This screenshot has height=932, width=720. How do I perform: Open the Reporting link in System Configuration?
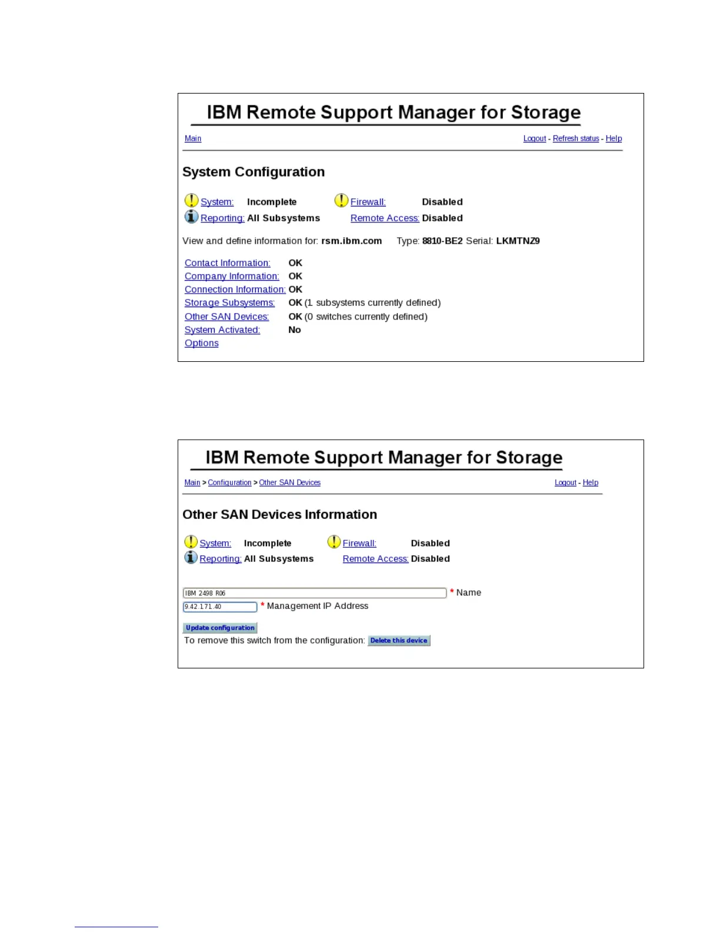click(x=222, y=218)
